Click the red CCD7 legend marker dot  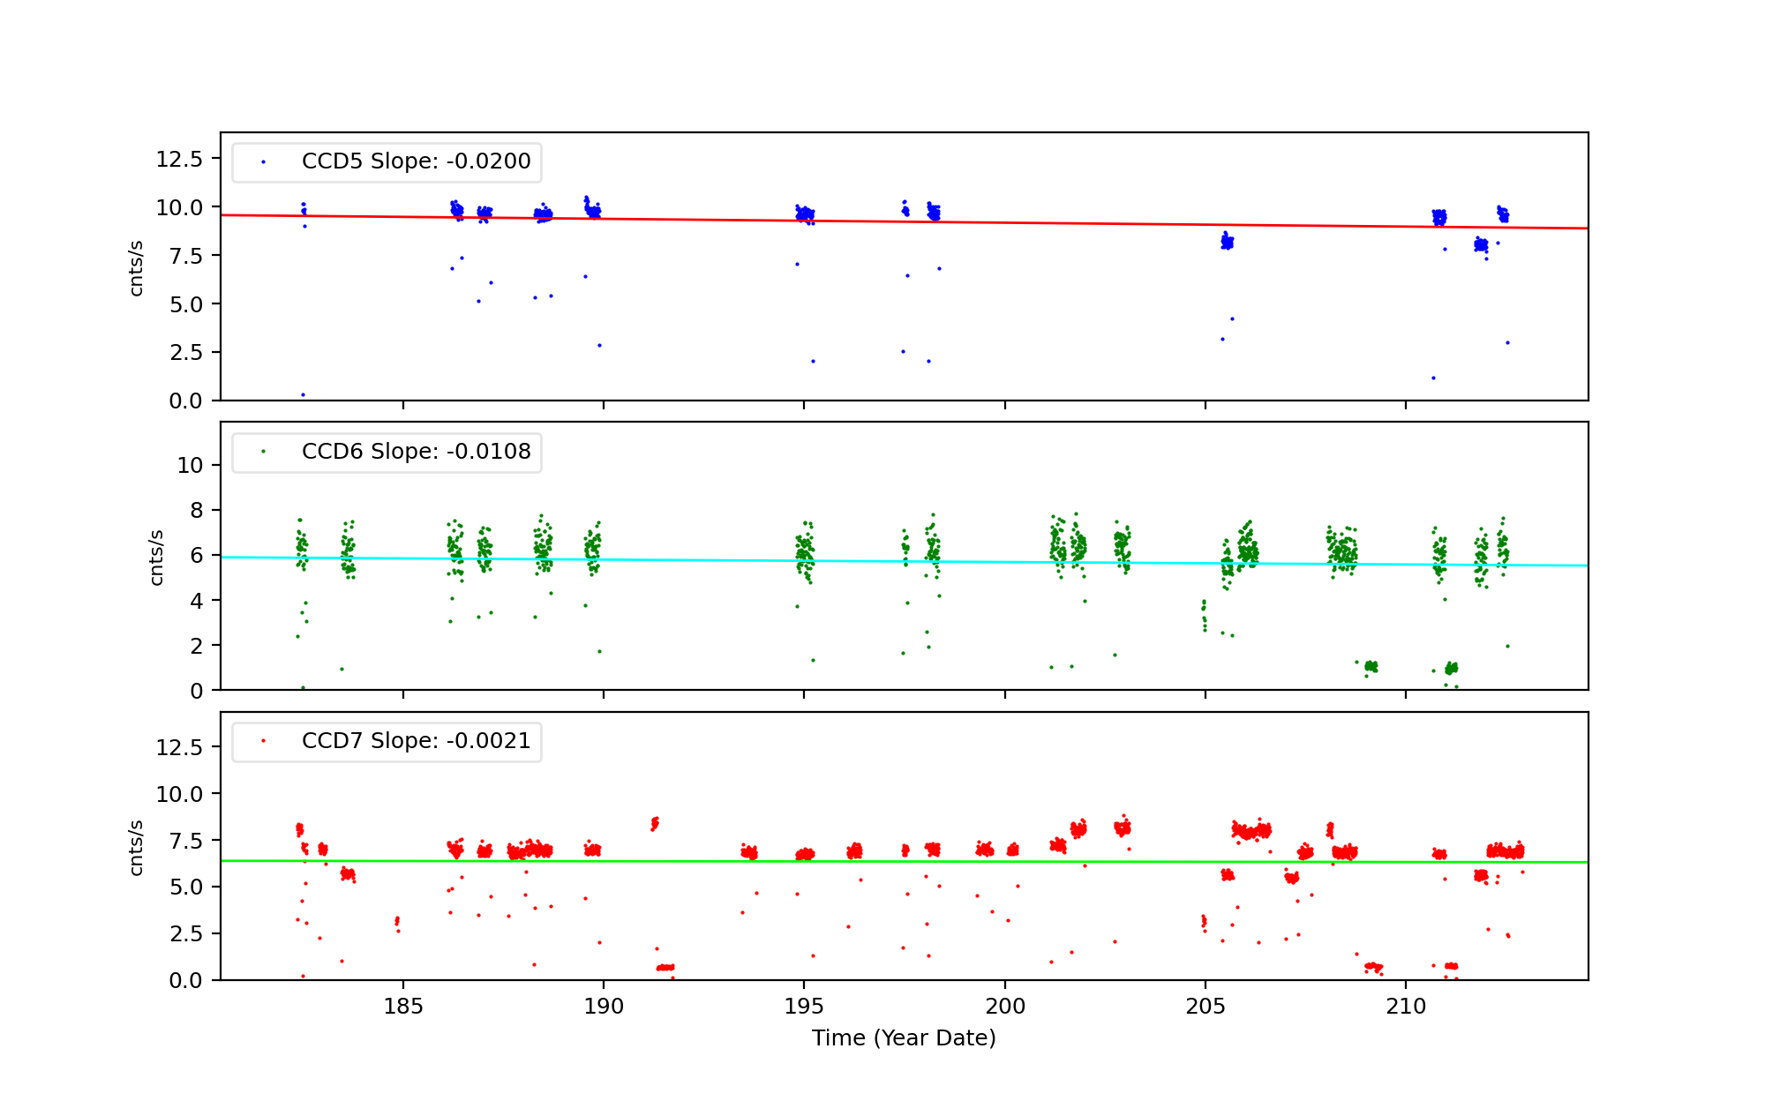pyautogui.click(x=263, y=741)
